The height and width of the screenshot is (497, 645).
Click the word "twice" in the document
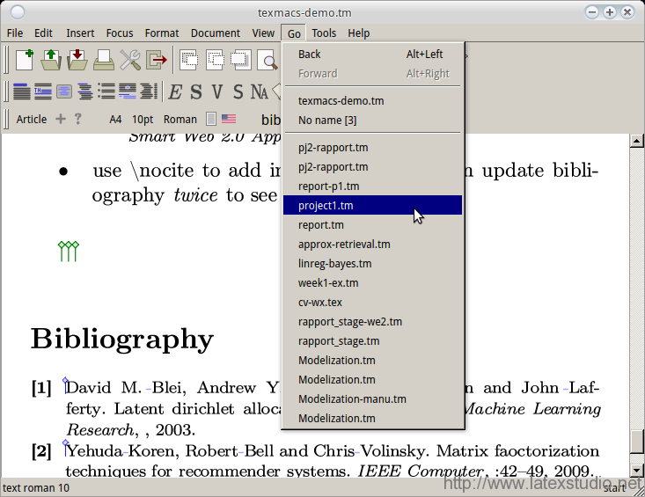pos(195,195)
